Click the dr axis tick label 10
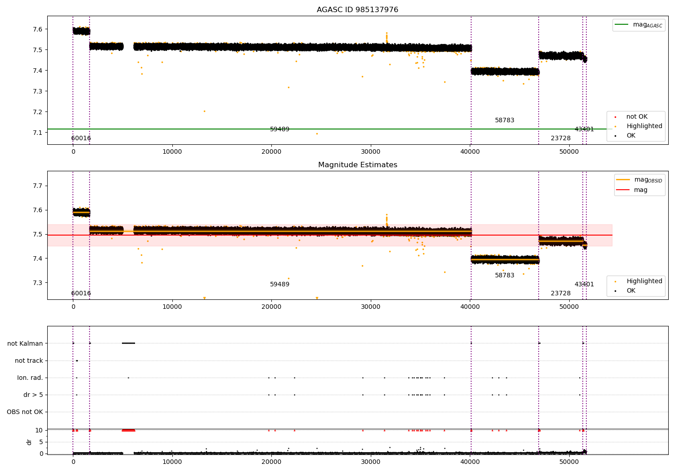The height and width of the screenshot is (472, 675). click(39, 431)
